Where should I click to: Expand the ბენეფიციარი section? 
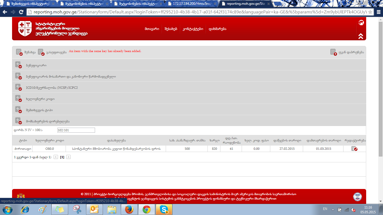click(19, 65)
